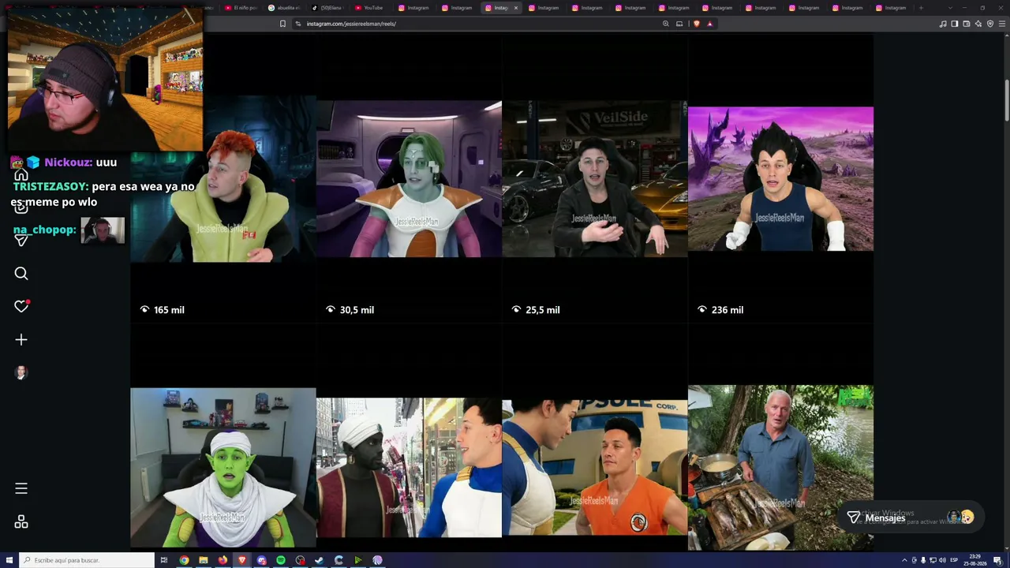
Task: Open the browser main menu
Action: (1002, 24)
